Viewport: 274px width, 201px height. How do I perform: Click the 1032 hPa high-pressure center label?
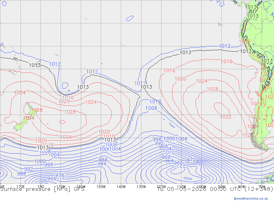click(x=226, y=117)
